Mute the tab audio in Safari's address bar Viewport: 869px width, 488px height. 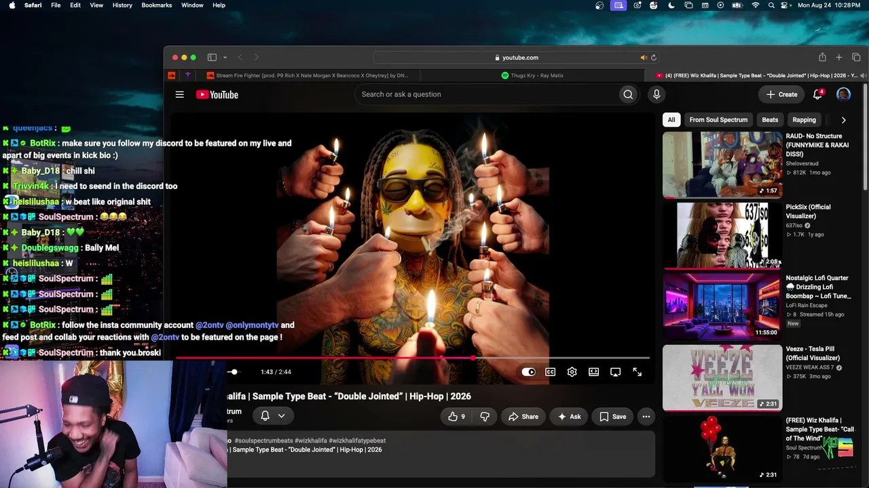coord(643,58)
